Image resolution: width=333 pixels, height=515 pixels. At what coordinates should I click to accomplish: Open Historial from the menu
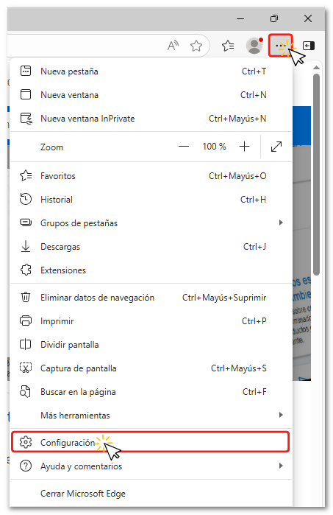point(151,200)
